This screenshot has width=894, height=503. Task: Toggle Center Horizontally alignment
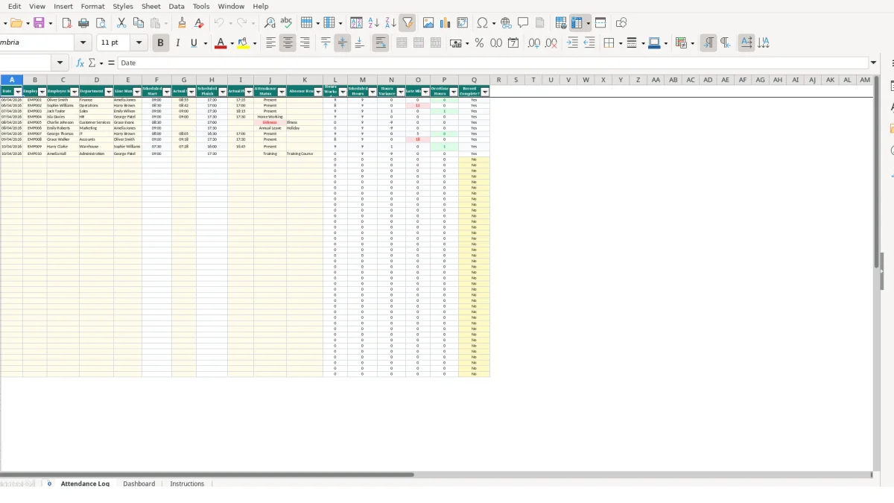pos(288,43)
